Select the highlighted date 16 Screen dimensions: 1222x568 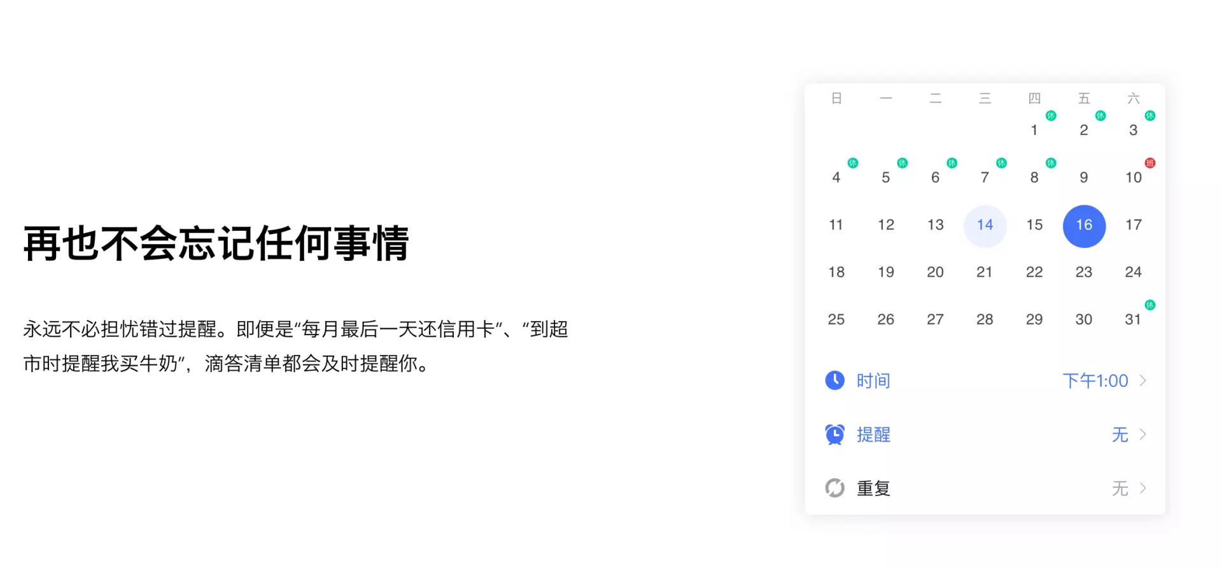pos(1084,226)
